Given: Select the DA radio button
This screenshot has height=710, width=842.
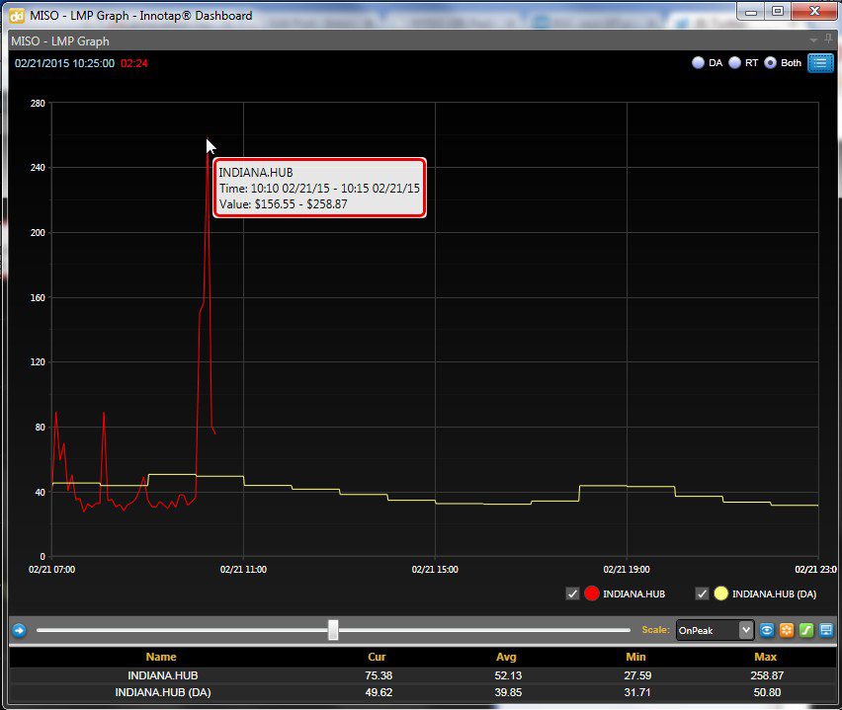Looking at the screenshot, I should click(x=698, y=63).
